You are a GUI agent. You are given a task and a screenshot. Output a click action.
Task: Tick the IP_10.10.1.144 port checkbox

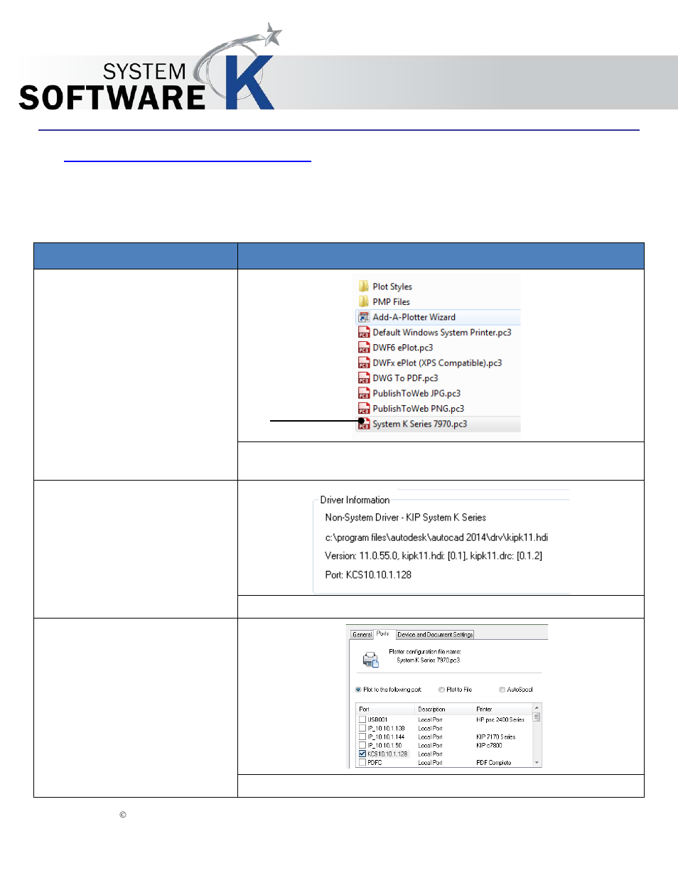tap(362, 737)
